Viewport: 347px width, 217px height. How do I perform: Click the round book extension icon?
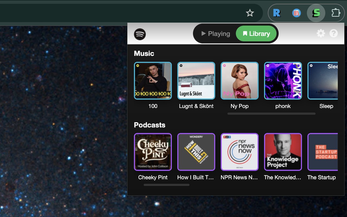coord(297,13)
